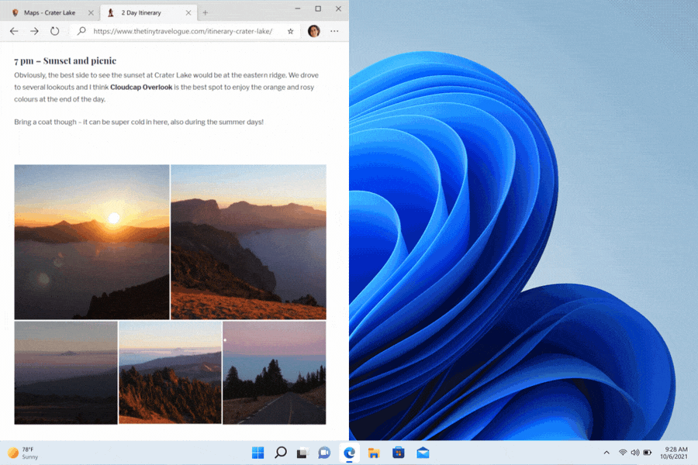Open the sunset over mountains photo
The width and height of the screenshot is (698, 465).
coord(92,242)
